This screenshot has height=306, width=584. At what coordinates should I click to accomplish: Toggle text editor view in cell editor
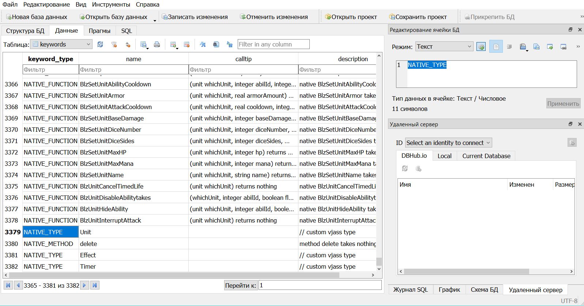(x=496, y=46)
